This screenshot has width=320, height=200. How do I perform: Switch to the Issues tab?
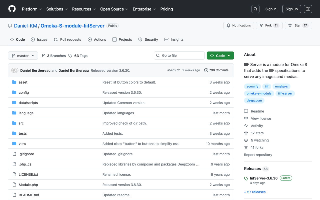coord(39,39)
